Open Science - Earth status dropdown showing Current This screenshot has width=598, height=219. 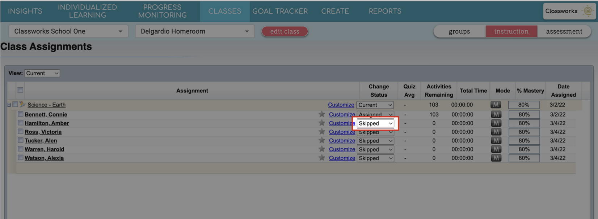375,105
